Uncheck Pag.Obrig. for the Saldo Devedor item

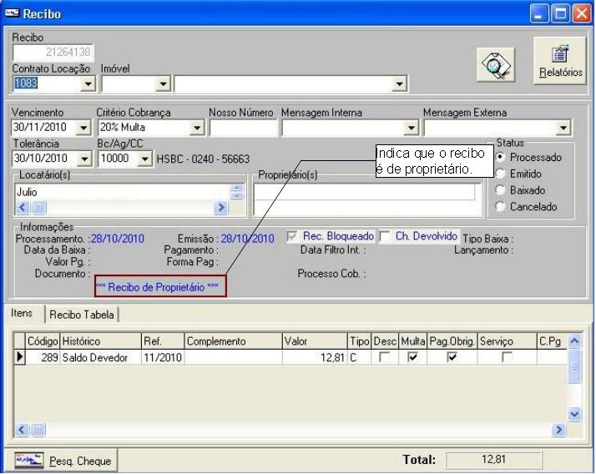(452, 356)
